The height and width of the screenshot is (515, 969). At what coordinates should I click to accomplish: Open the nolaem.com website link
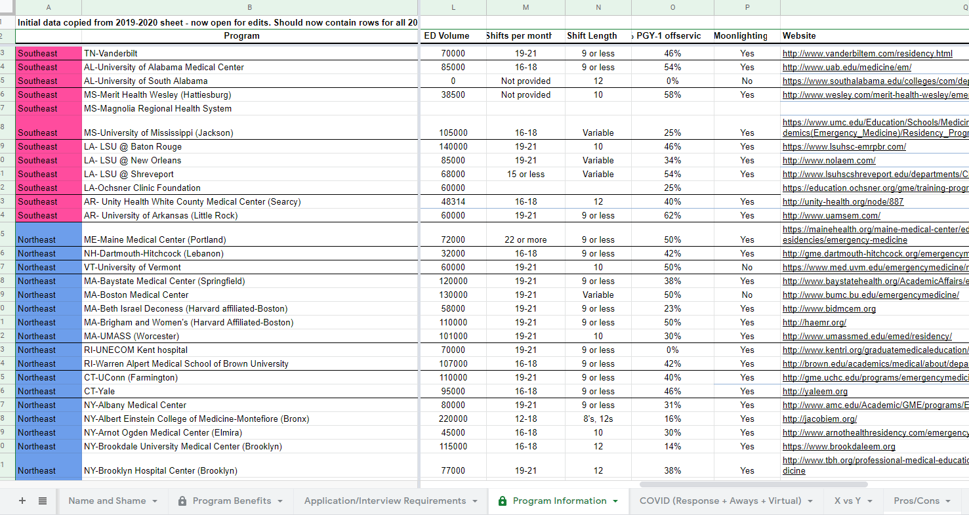tap(829, 160)
